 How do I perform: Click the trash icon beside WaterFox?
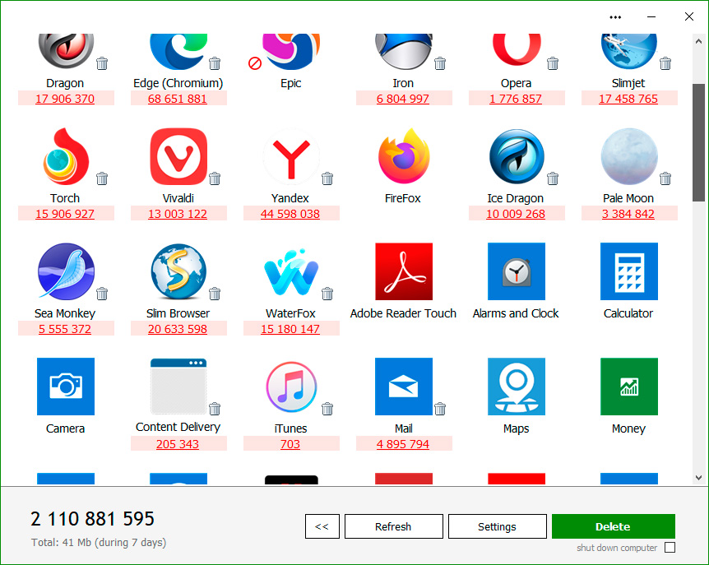327,294
